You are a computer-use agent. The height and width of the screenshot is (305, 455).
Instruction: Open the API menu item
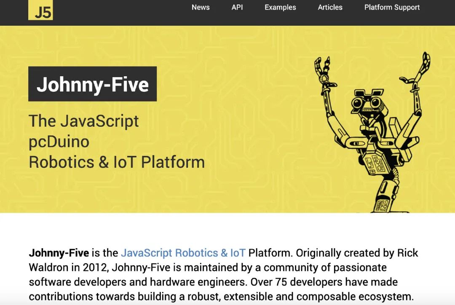coord(237,7)
